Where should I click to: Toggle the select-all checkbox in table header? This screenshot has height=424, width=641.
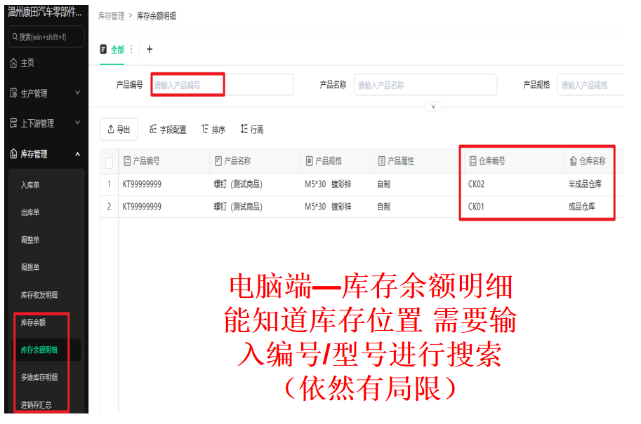(x=109, y=162)
